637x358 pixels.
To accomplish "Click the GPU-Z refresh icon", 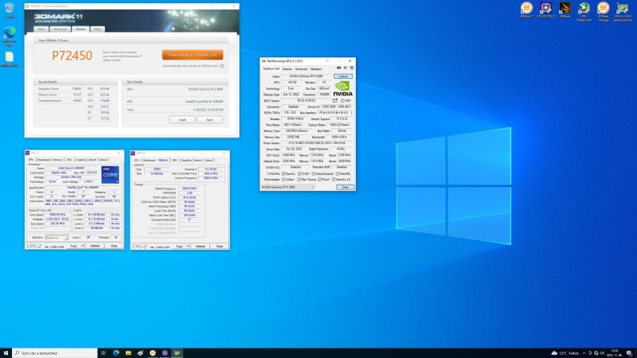I will [346, 68].
